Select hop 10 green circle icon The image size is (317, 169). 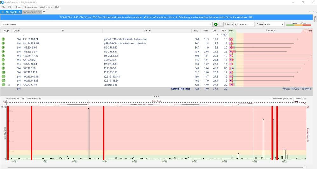(3, 72)
